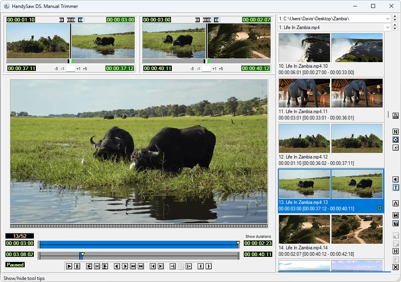Expand the Life In Zambia.mp4 file dropdown
The height and width of the screenshot is (282, 401).
pos(388,27)
